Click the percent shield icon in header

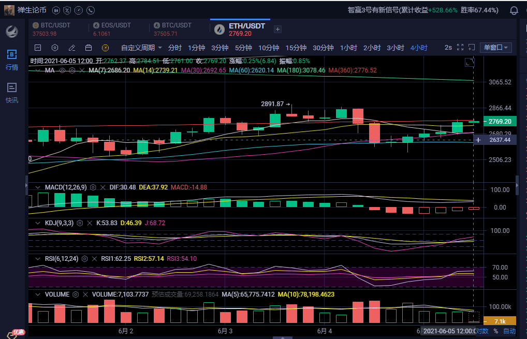pyautogui.click(x=67, y=10)
